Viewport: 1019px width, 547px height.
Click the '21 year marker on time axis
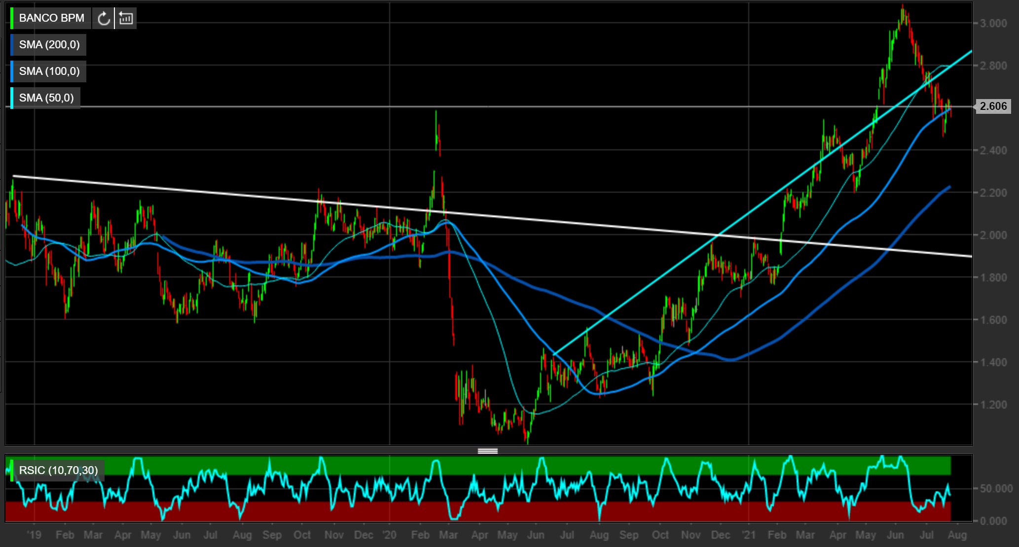coord(748,535)
